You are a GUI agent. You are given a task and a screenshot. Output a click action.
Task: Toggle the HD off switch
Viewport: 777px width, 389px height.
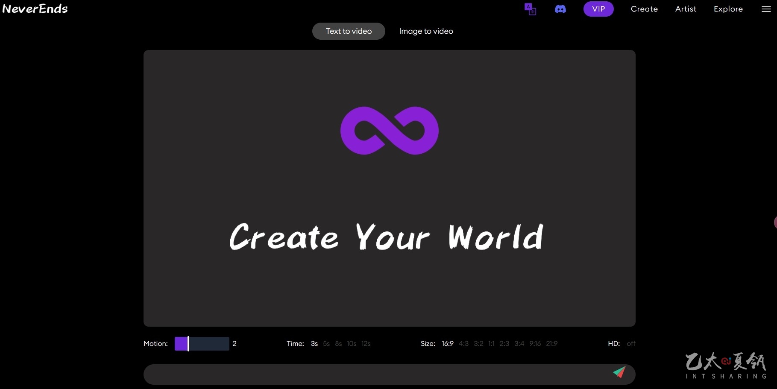click(x=631, y=344)
